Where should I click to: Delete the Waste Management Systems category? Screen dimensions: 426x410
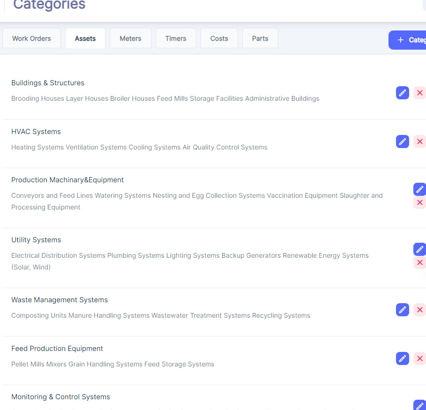[x=419, y=310]
